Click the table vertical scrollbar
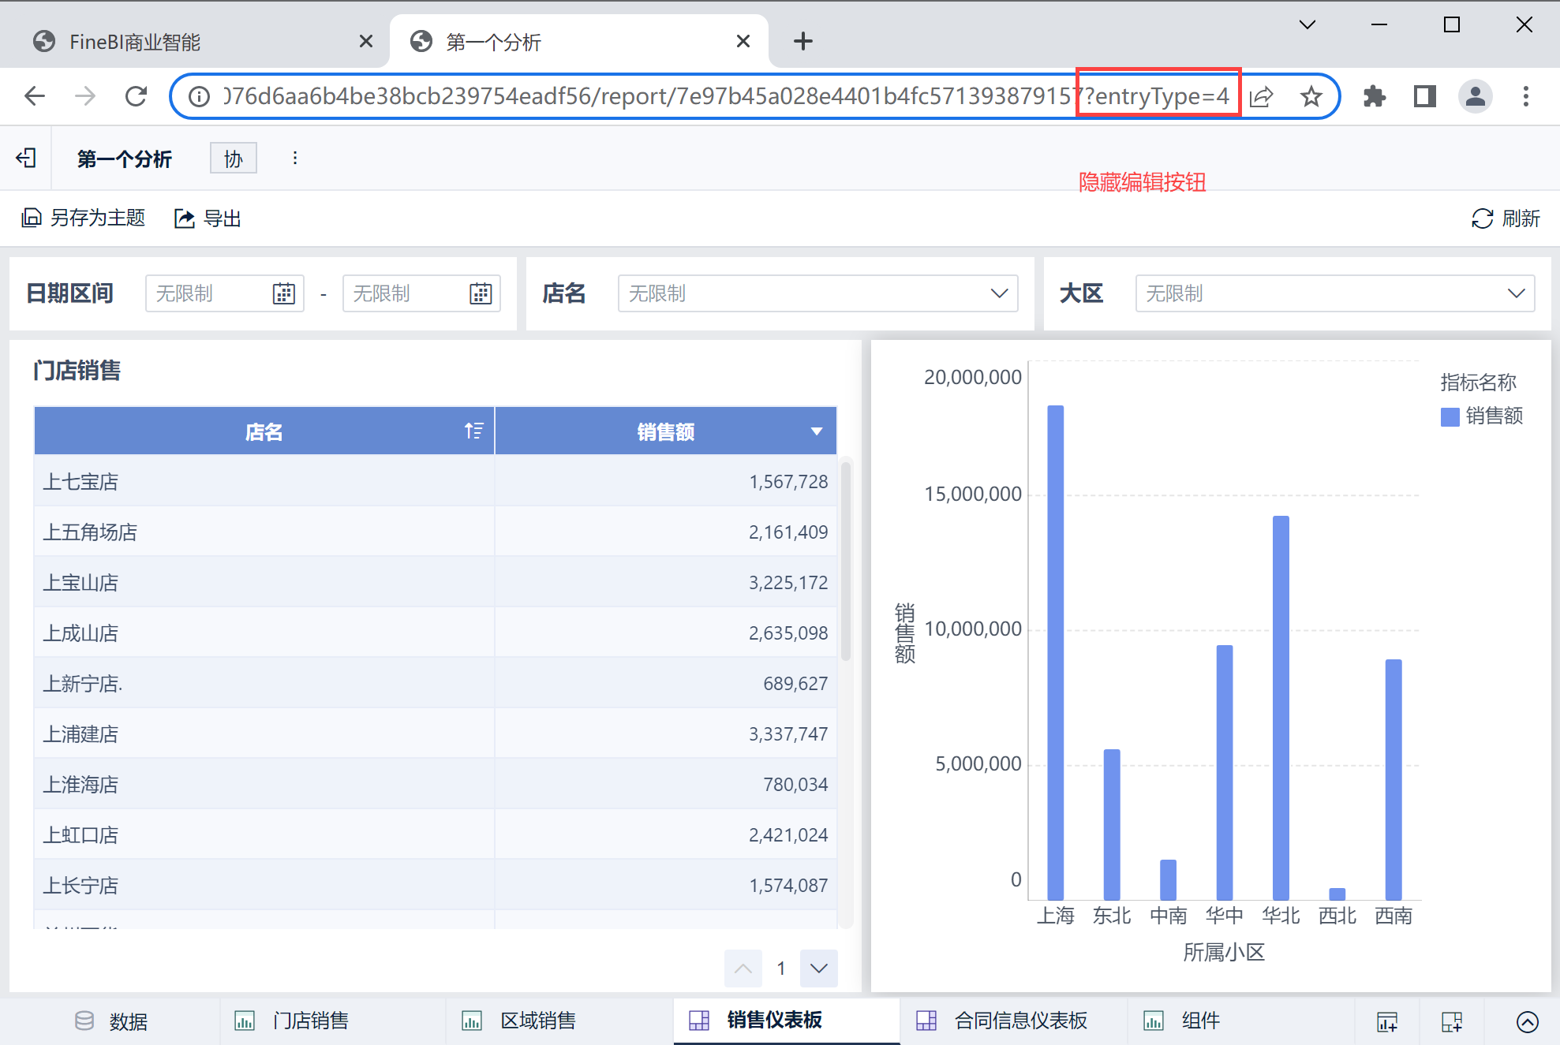The height and width of the screenshot is (1045, 1560). (846, 560)
